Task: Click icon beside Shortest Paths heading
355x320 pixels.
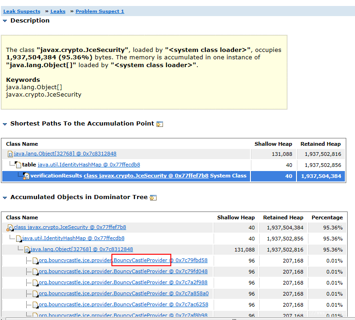Action: [160, 124]
